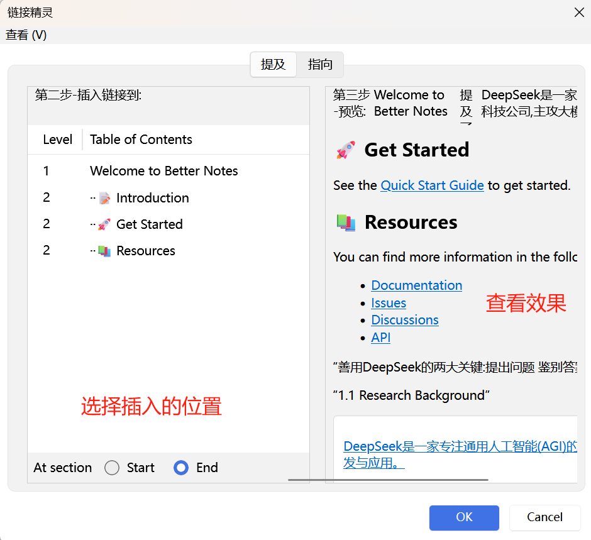This screenshot has width=591, height=540.
Task: Click the rocket icon in preview heading
Action: click(x=346, y=150)
